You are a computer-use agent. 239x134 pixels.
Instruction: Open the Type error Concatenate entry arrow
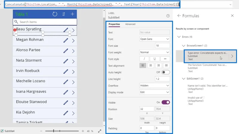tap(232, 56)
